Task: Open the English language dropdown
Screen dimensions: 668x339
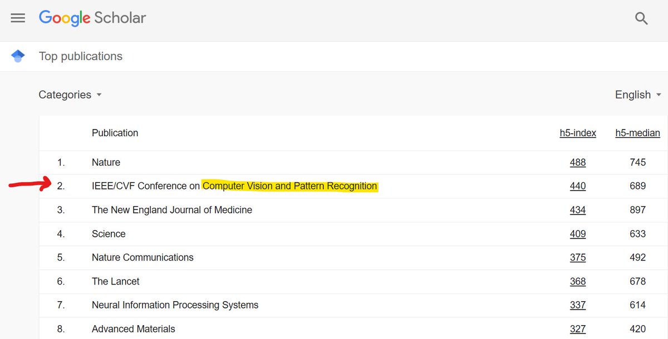Action: click(x=638, y=94)
